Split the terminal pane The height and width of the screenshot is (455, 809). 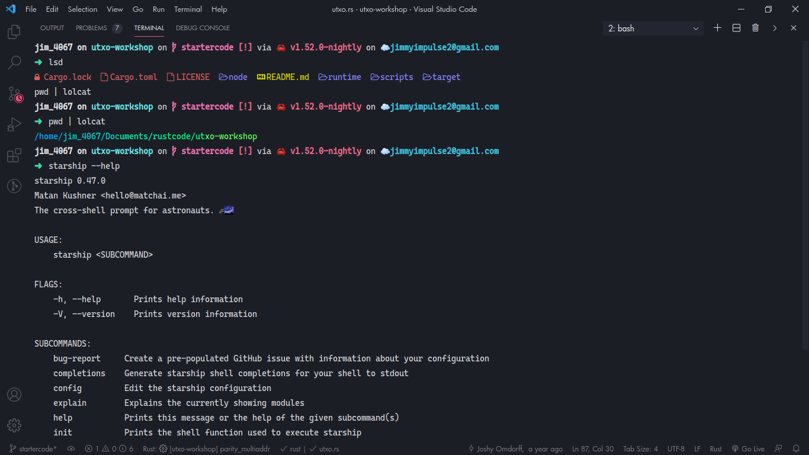click(736, 27)
